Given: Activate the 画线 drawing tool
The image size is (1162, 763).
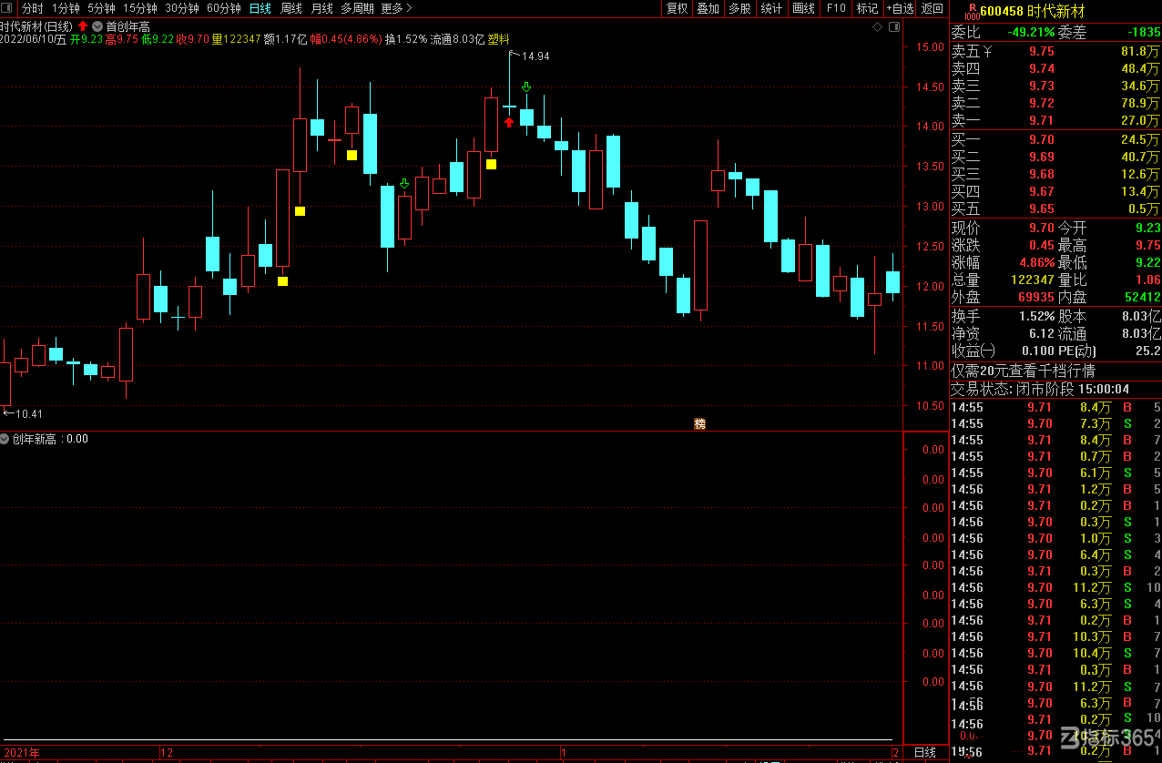Looking at the screenshot, I should click(x=804, y=9).
